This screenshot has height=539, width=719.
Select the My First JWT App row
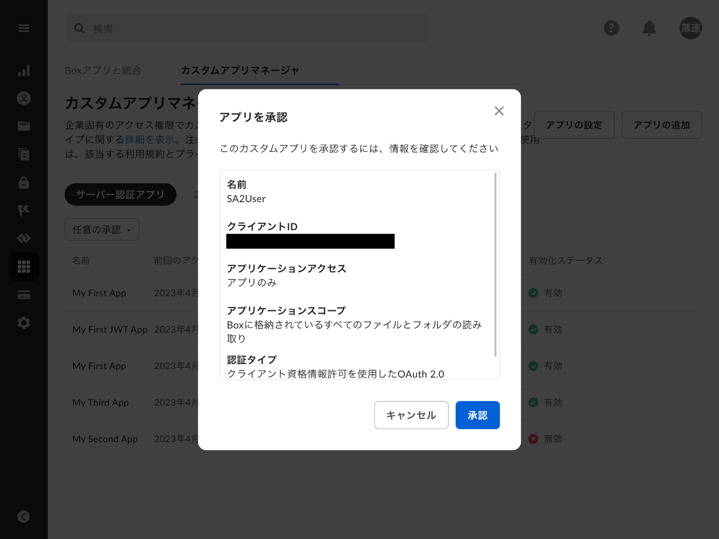[383, 330]
